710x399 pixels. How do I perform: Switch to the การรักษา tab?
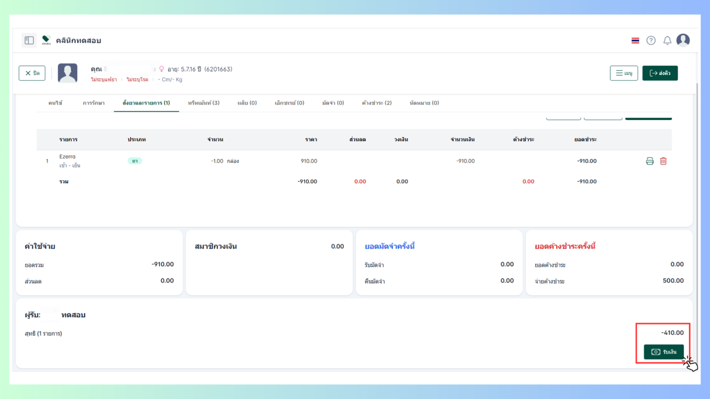[x=94, y=103]
